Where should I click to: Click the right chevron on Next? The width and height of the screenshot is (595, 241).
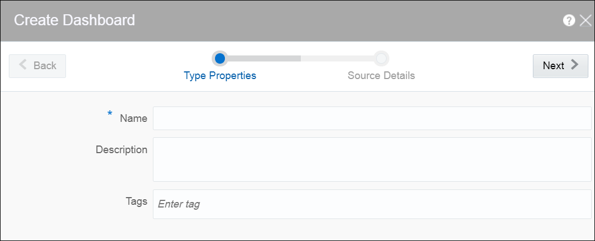point(575,65)
